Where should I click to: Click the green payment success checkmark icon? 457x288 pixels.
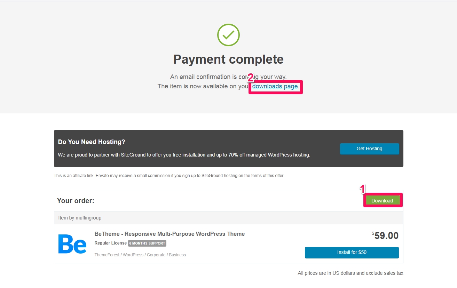[228, 35]
